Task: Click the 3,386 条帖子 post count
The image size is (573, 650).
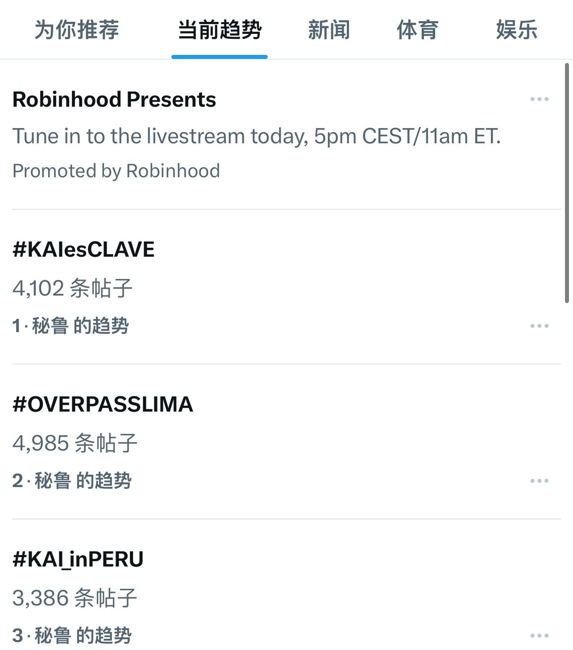Action: (75, 598)
